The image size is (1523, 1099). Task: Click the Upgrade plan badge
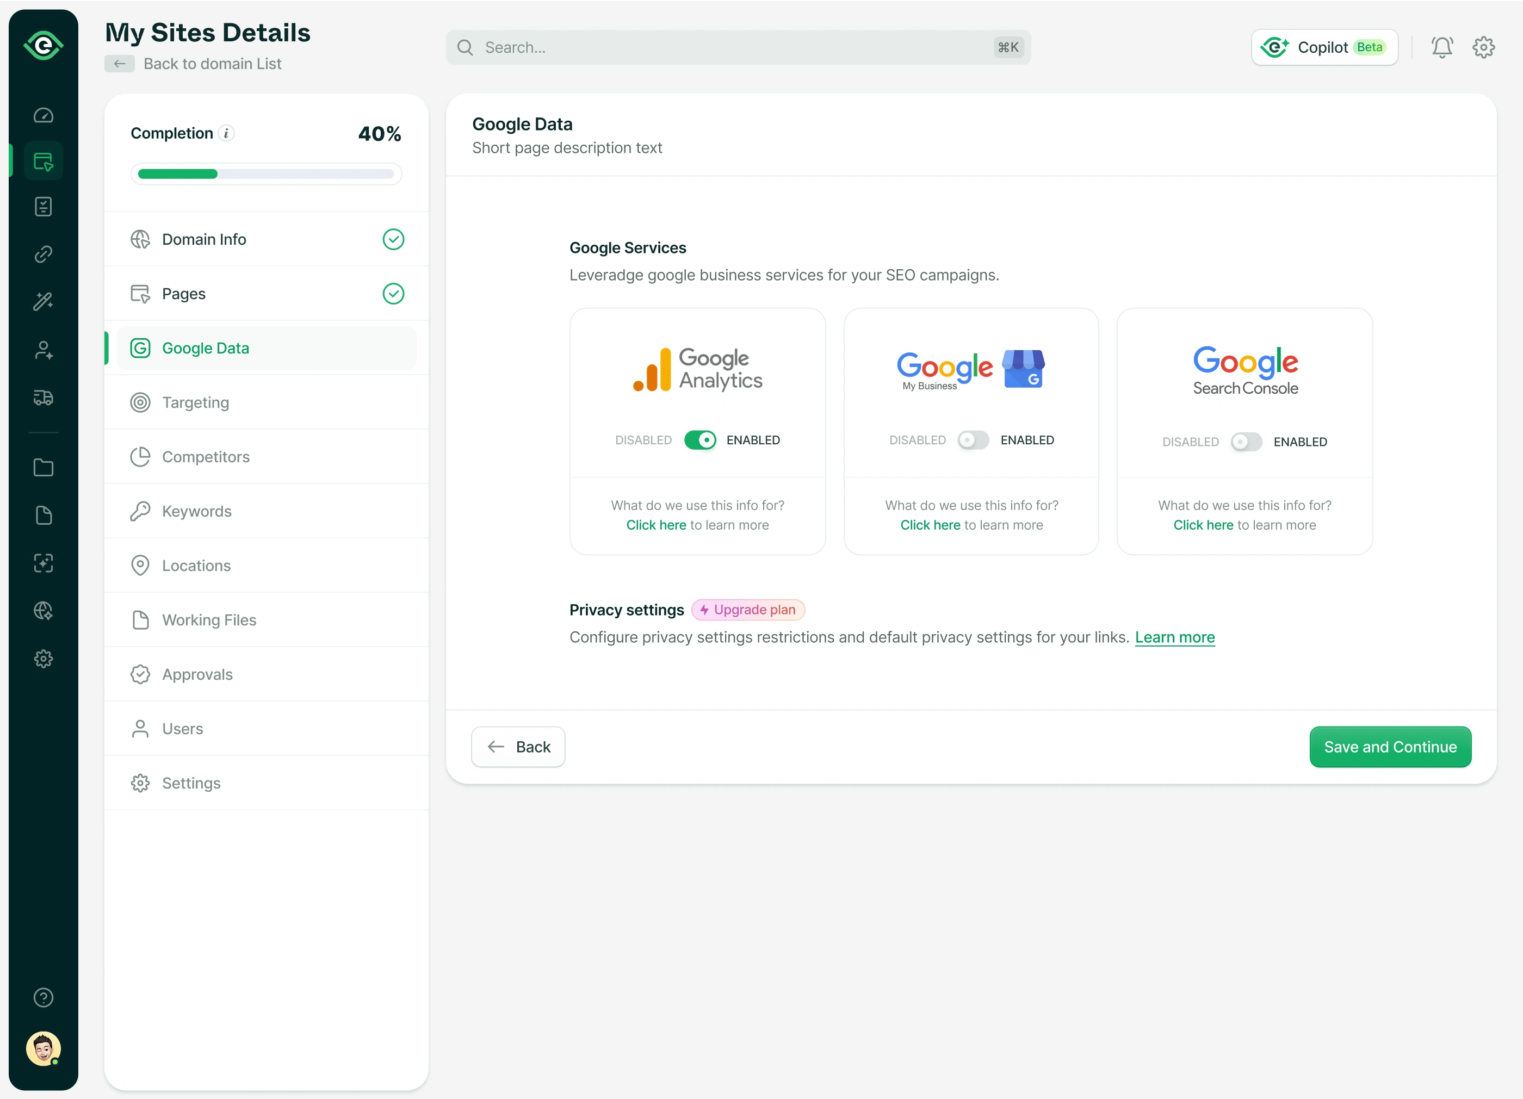(x=748, y=610)
